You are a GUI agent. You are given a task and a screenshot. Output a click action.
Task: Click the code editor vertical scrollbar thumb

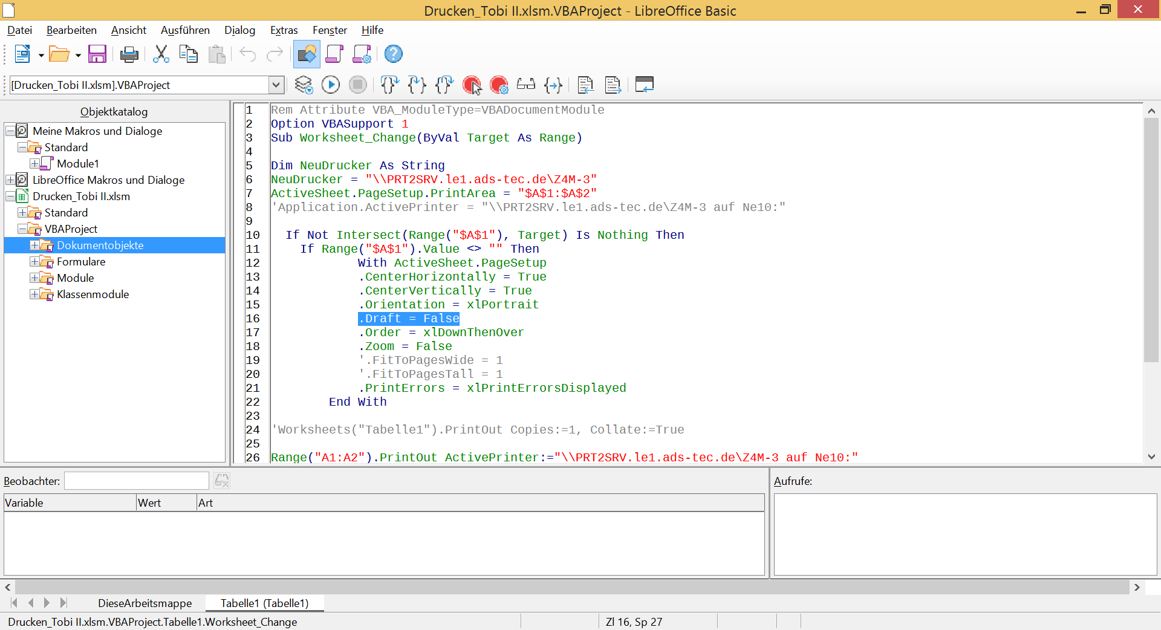[x=1151, y=241]
